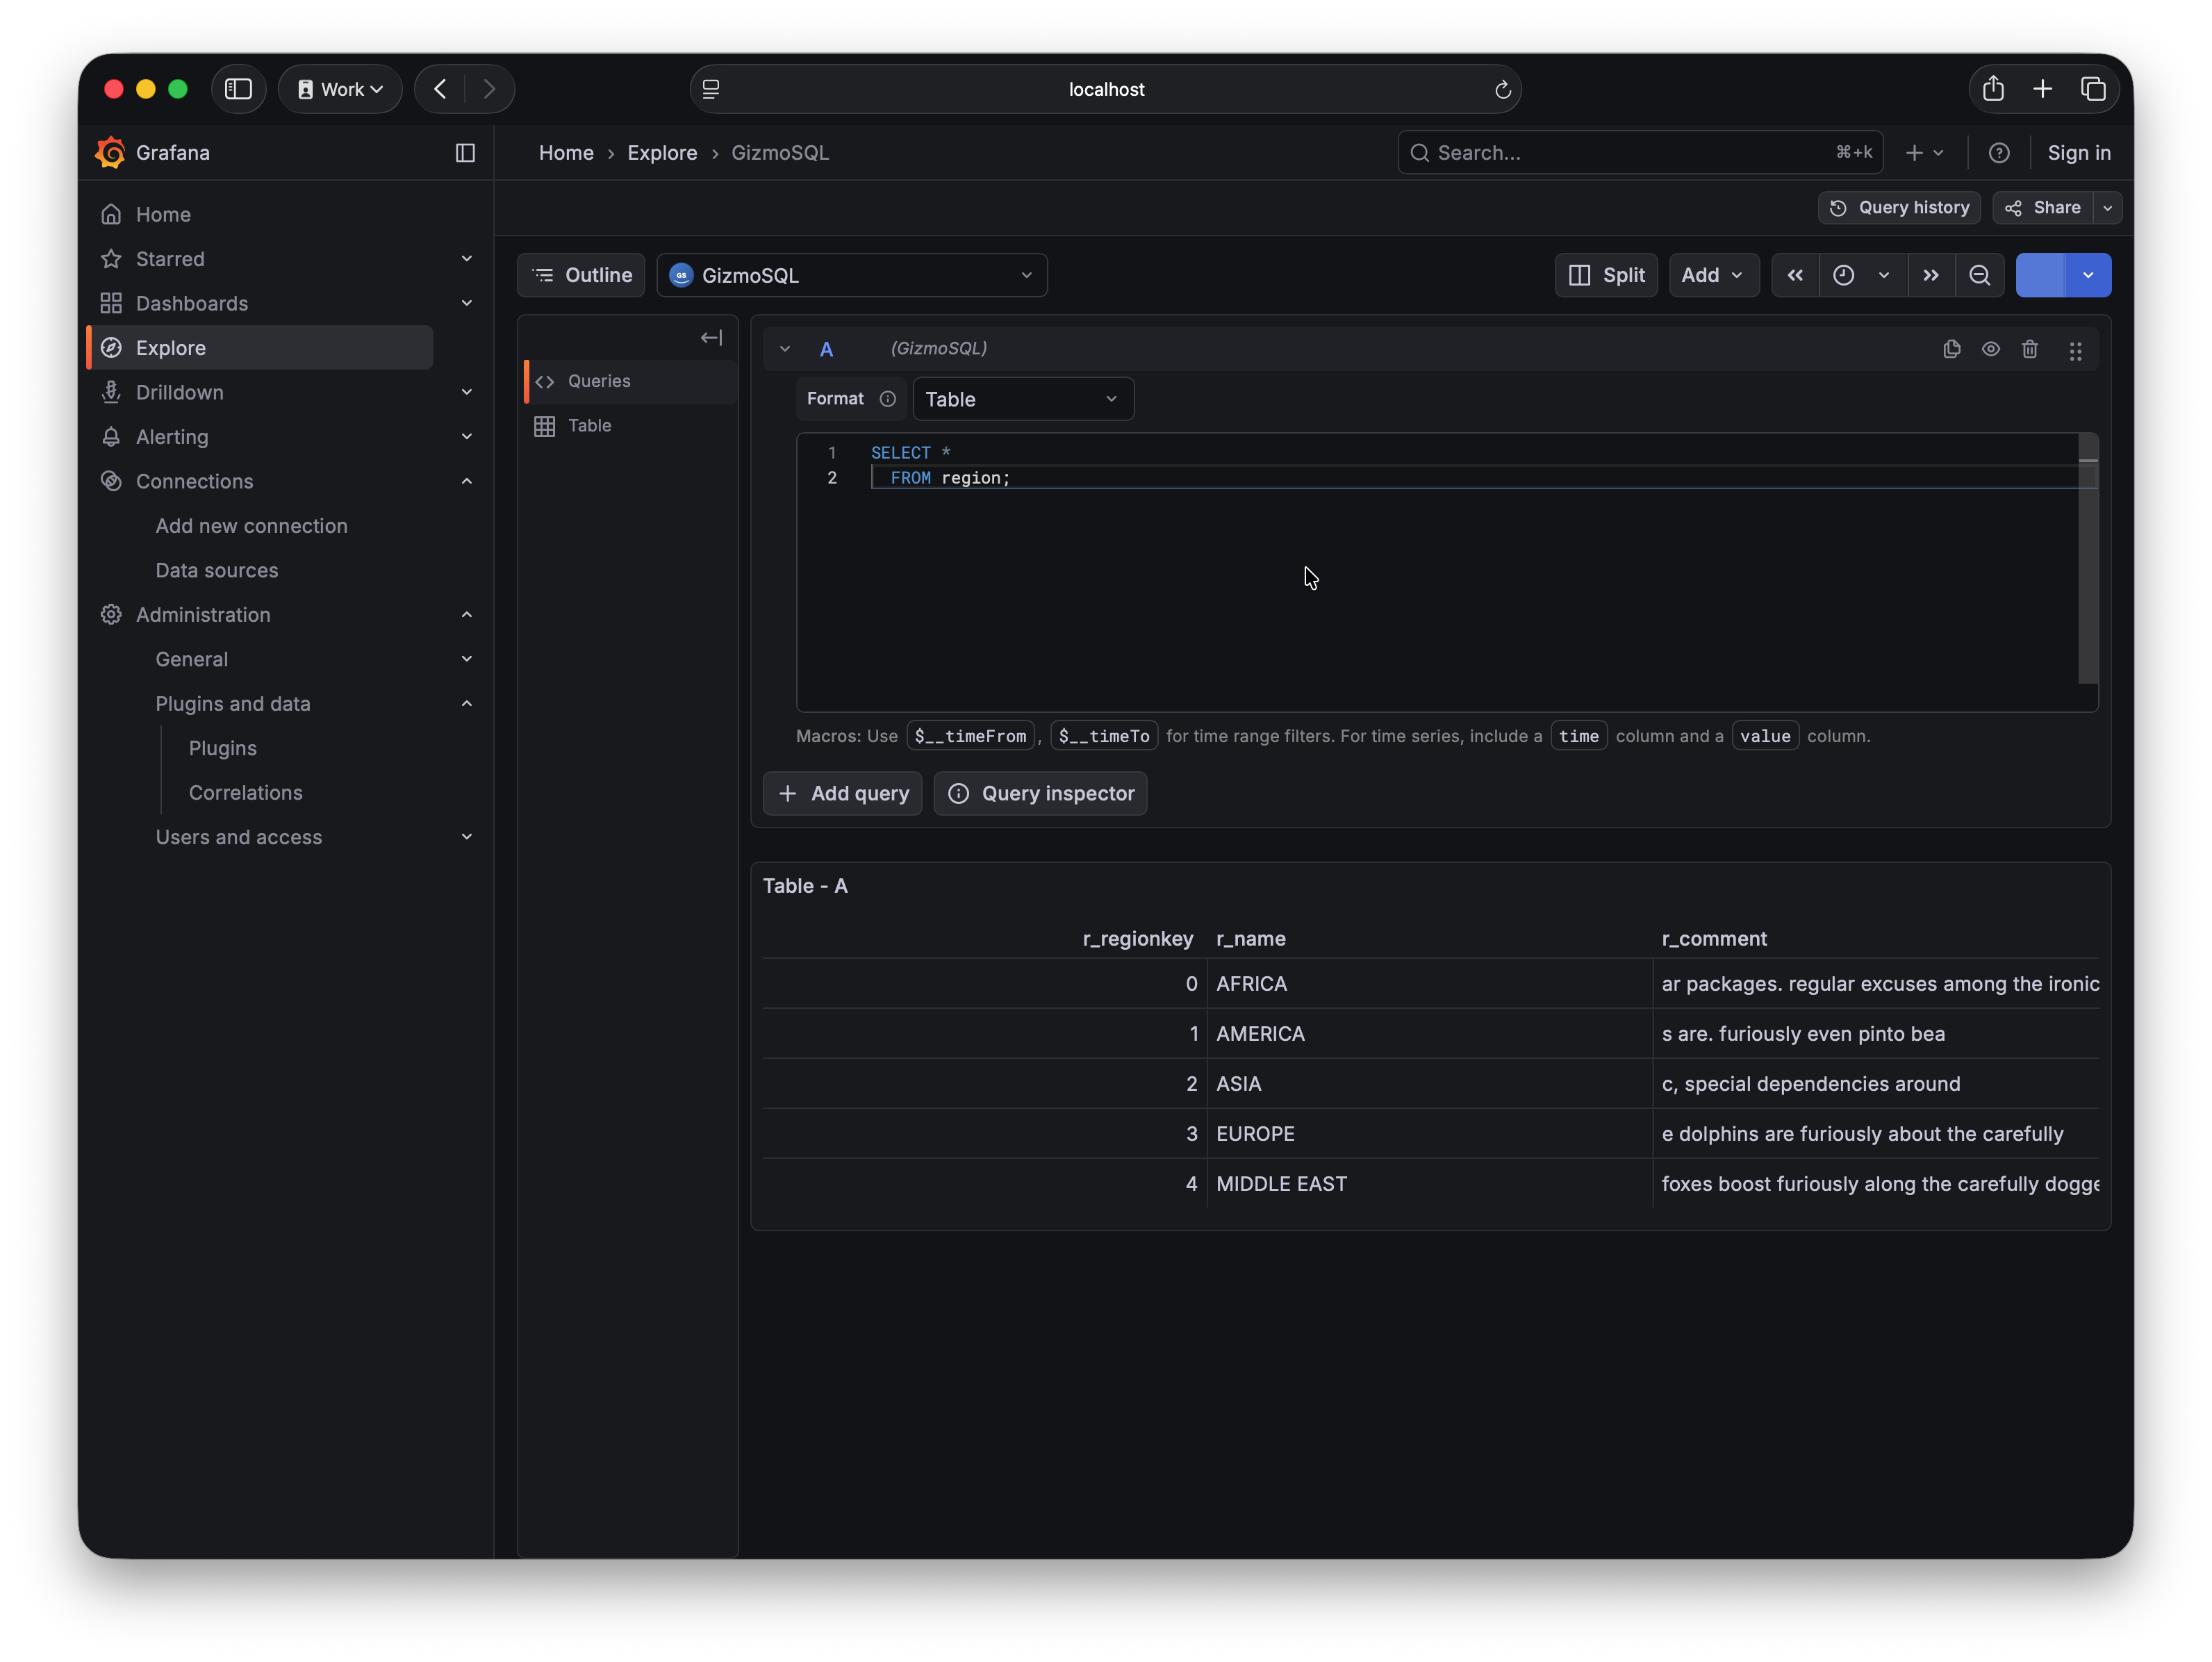Open the Add dropdown in toolbar
The height and width of the screenshot is (1662, 2212).
(x=1713, y=275)
